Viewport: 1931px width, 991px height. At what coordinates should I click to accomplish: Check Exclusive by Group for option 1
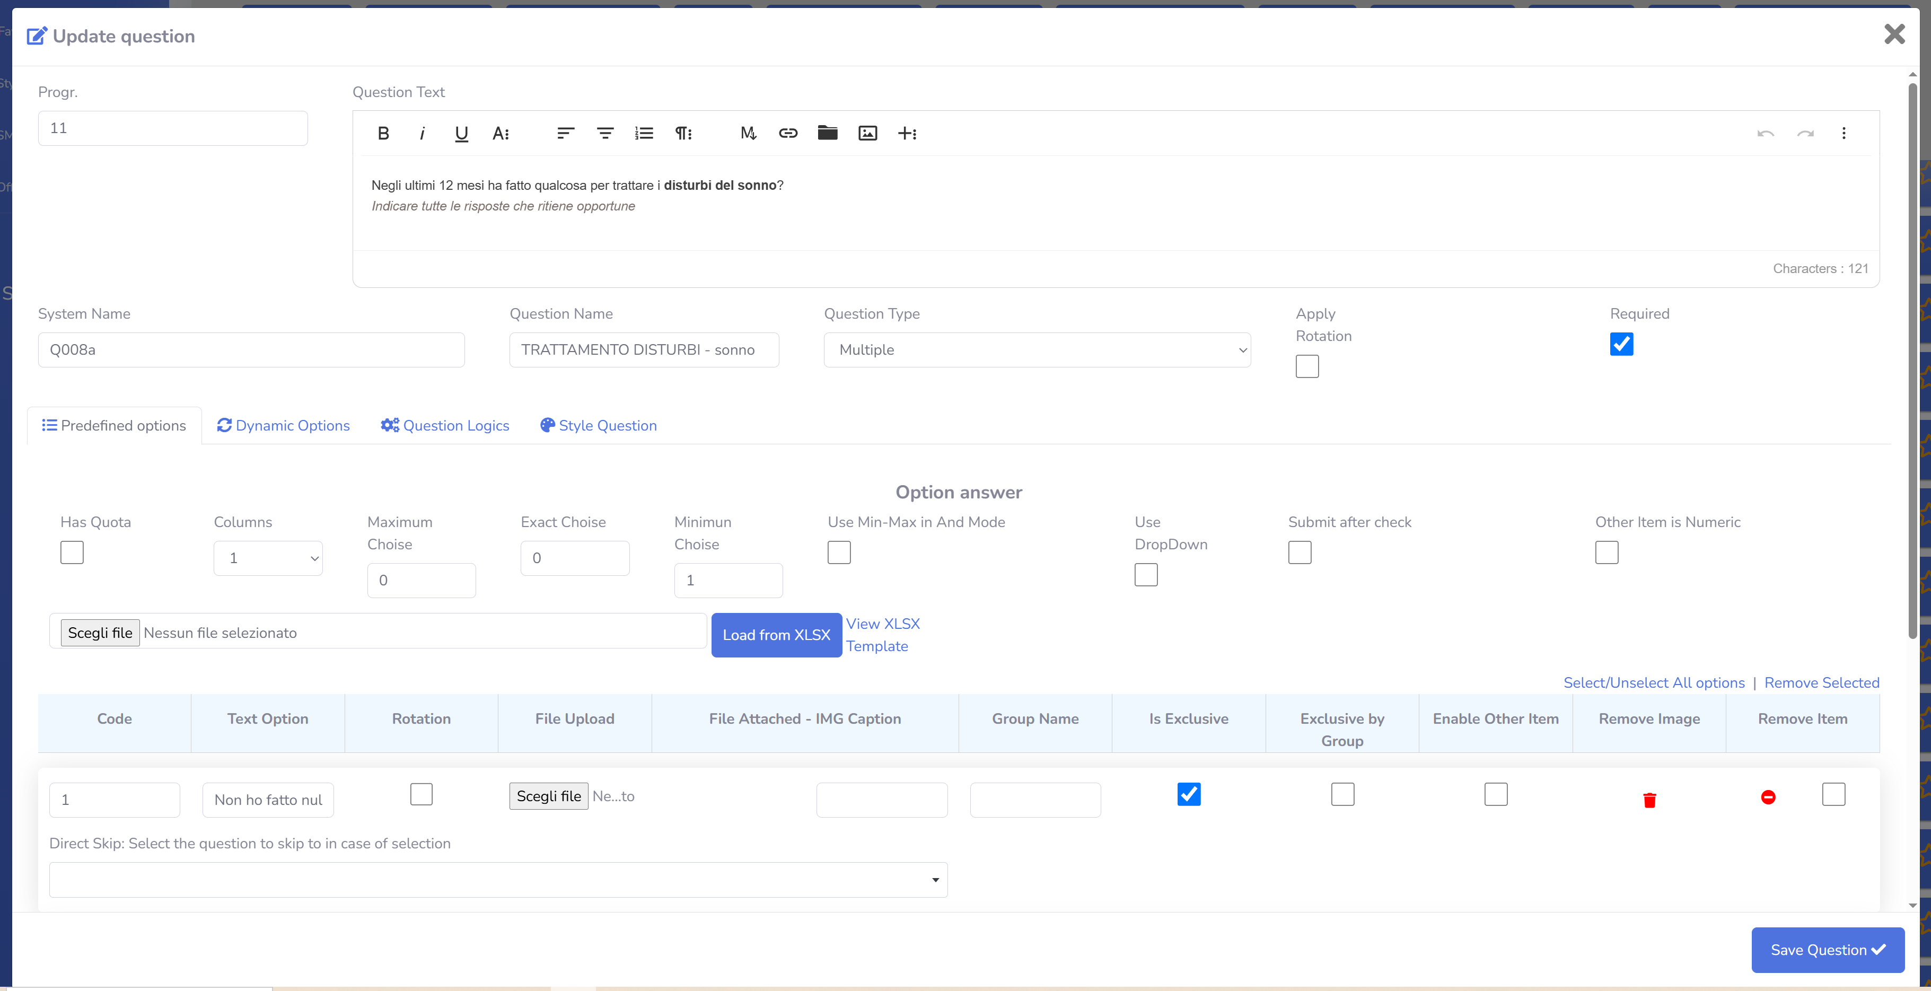1342,794
